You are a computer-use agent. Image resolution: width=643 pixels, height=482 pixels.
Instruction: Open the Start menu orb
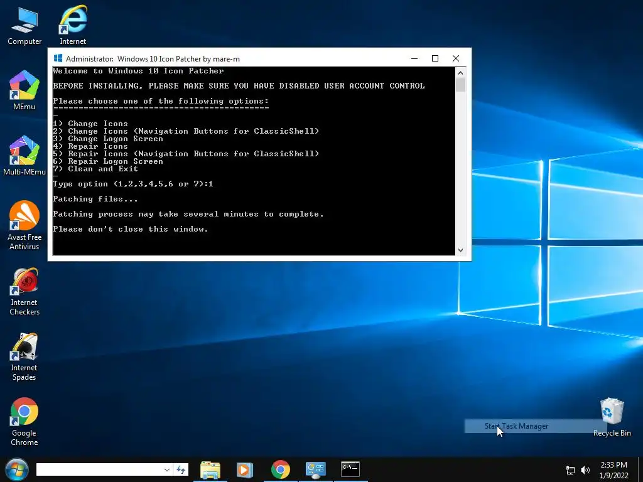tap(17, 469)
